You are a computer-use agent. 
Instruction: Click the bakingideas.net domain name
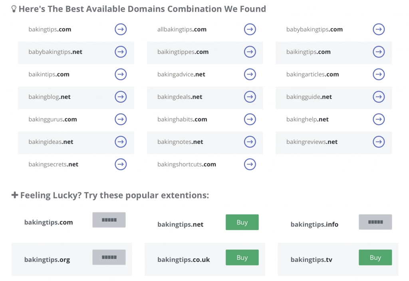[51, 142]
